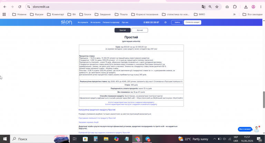Open the МФО bookmarks folder

point(199,15)
